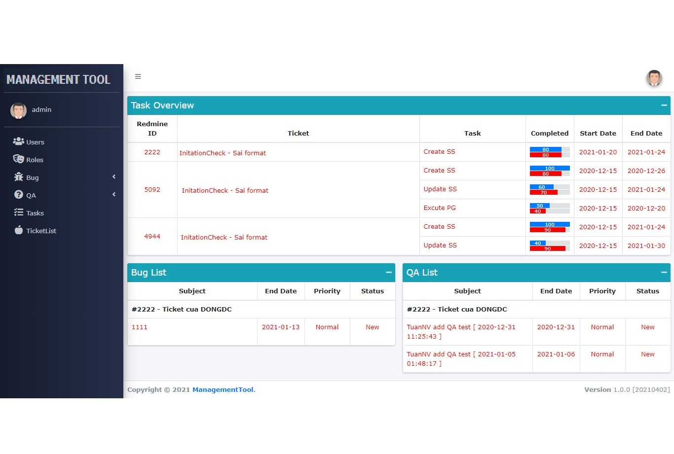Viewport: 674px width, 454px height.
Task: Open the ManagementTool footer link
Action: point(224,389)
